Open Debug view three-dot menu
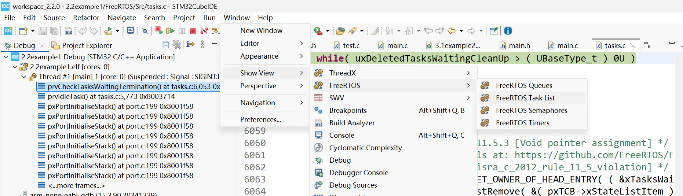Screen dimensions: 683x196 202,45
